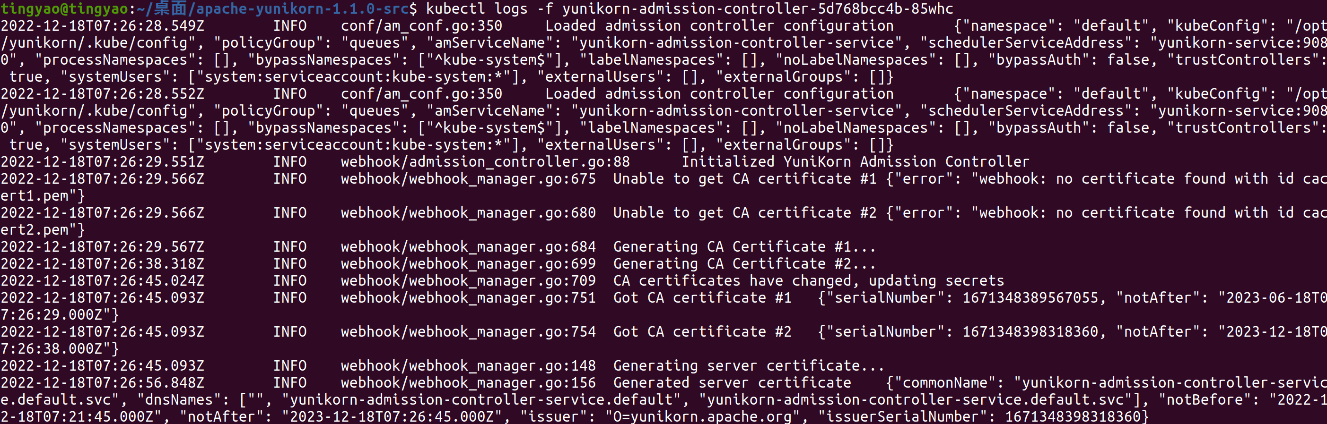This screenshot has width=1327, height=424.
Task: Click timestamp 2022-12-18T07:26:38.318Z
Action: [103, 263]
